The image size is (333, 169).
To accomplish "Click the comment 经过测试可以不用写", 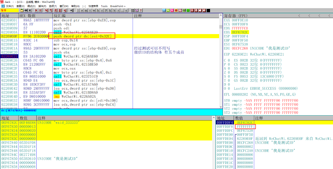I will coord(152,48).
